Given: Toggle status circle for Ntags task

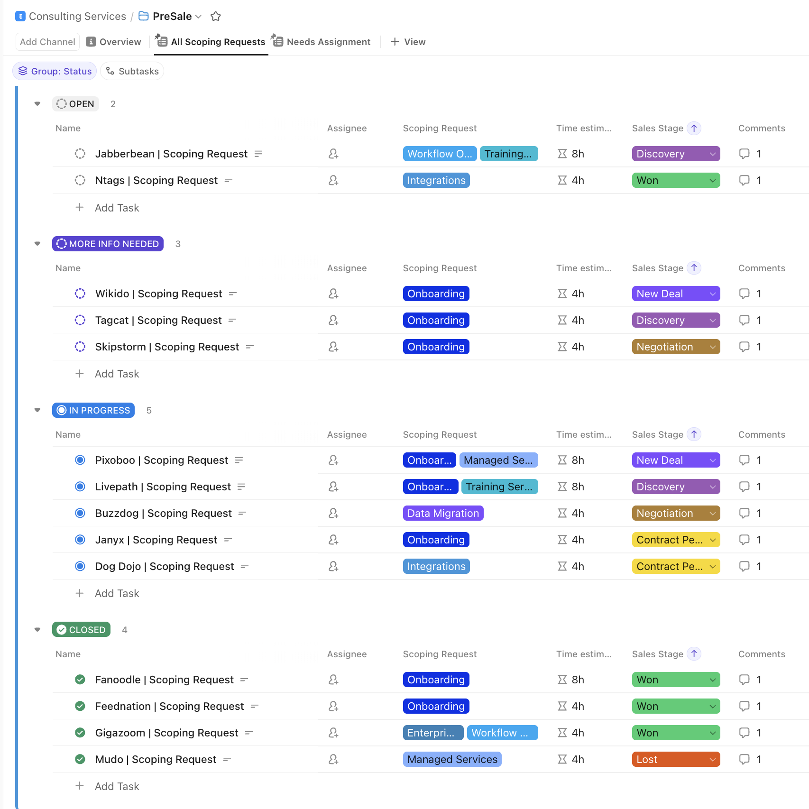Looking at the screenshot, I should click(x=80, y=180).
